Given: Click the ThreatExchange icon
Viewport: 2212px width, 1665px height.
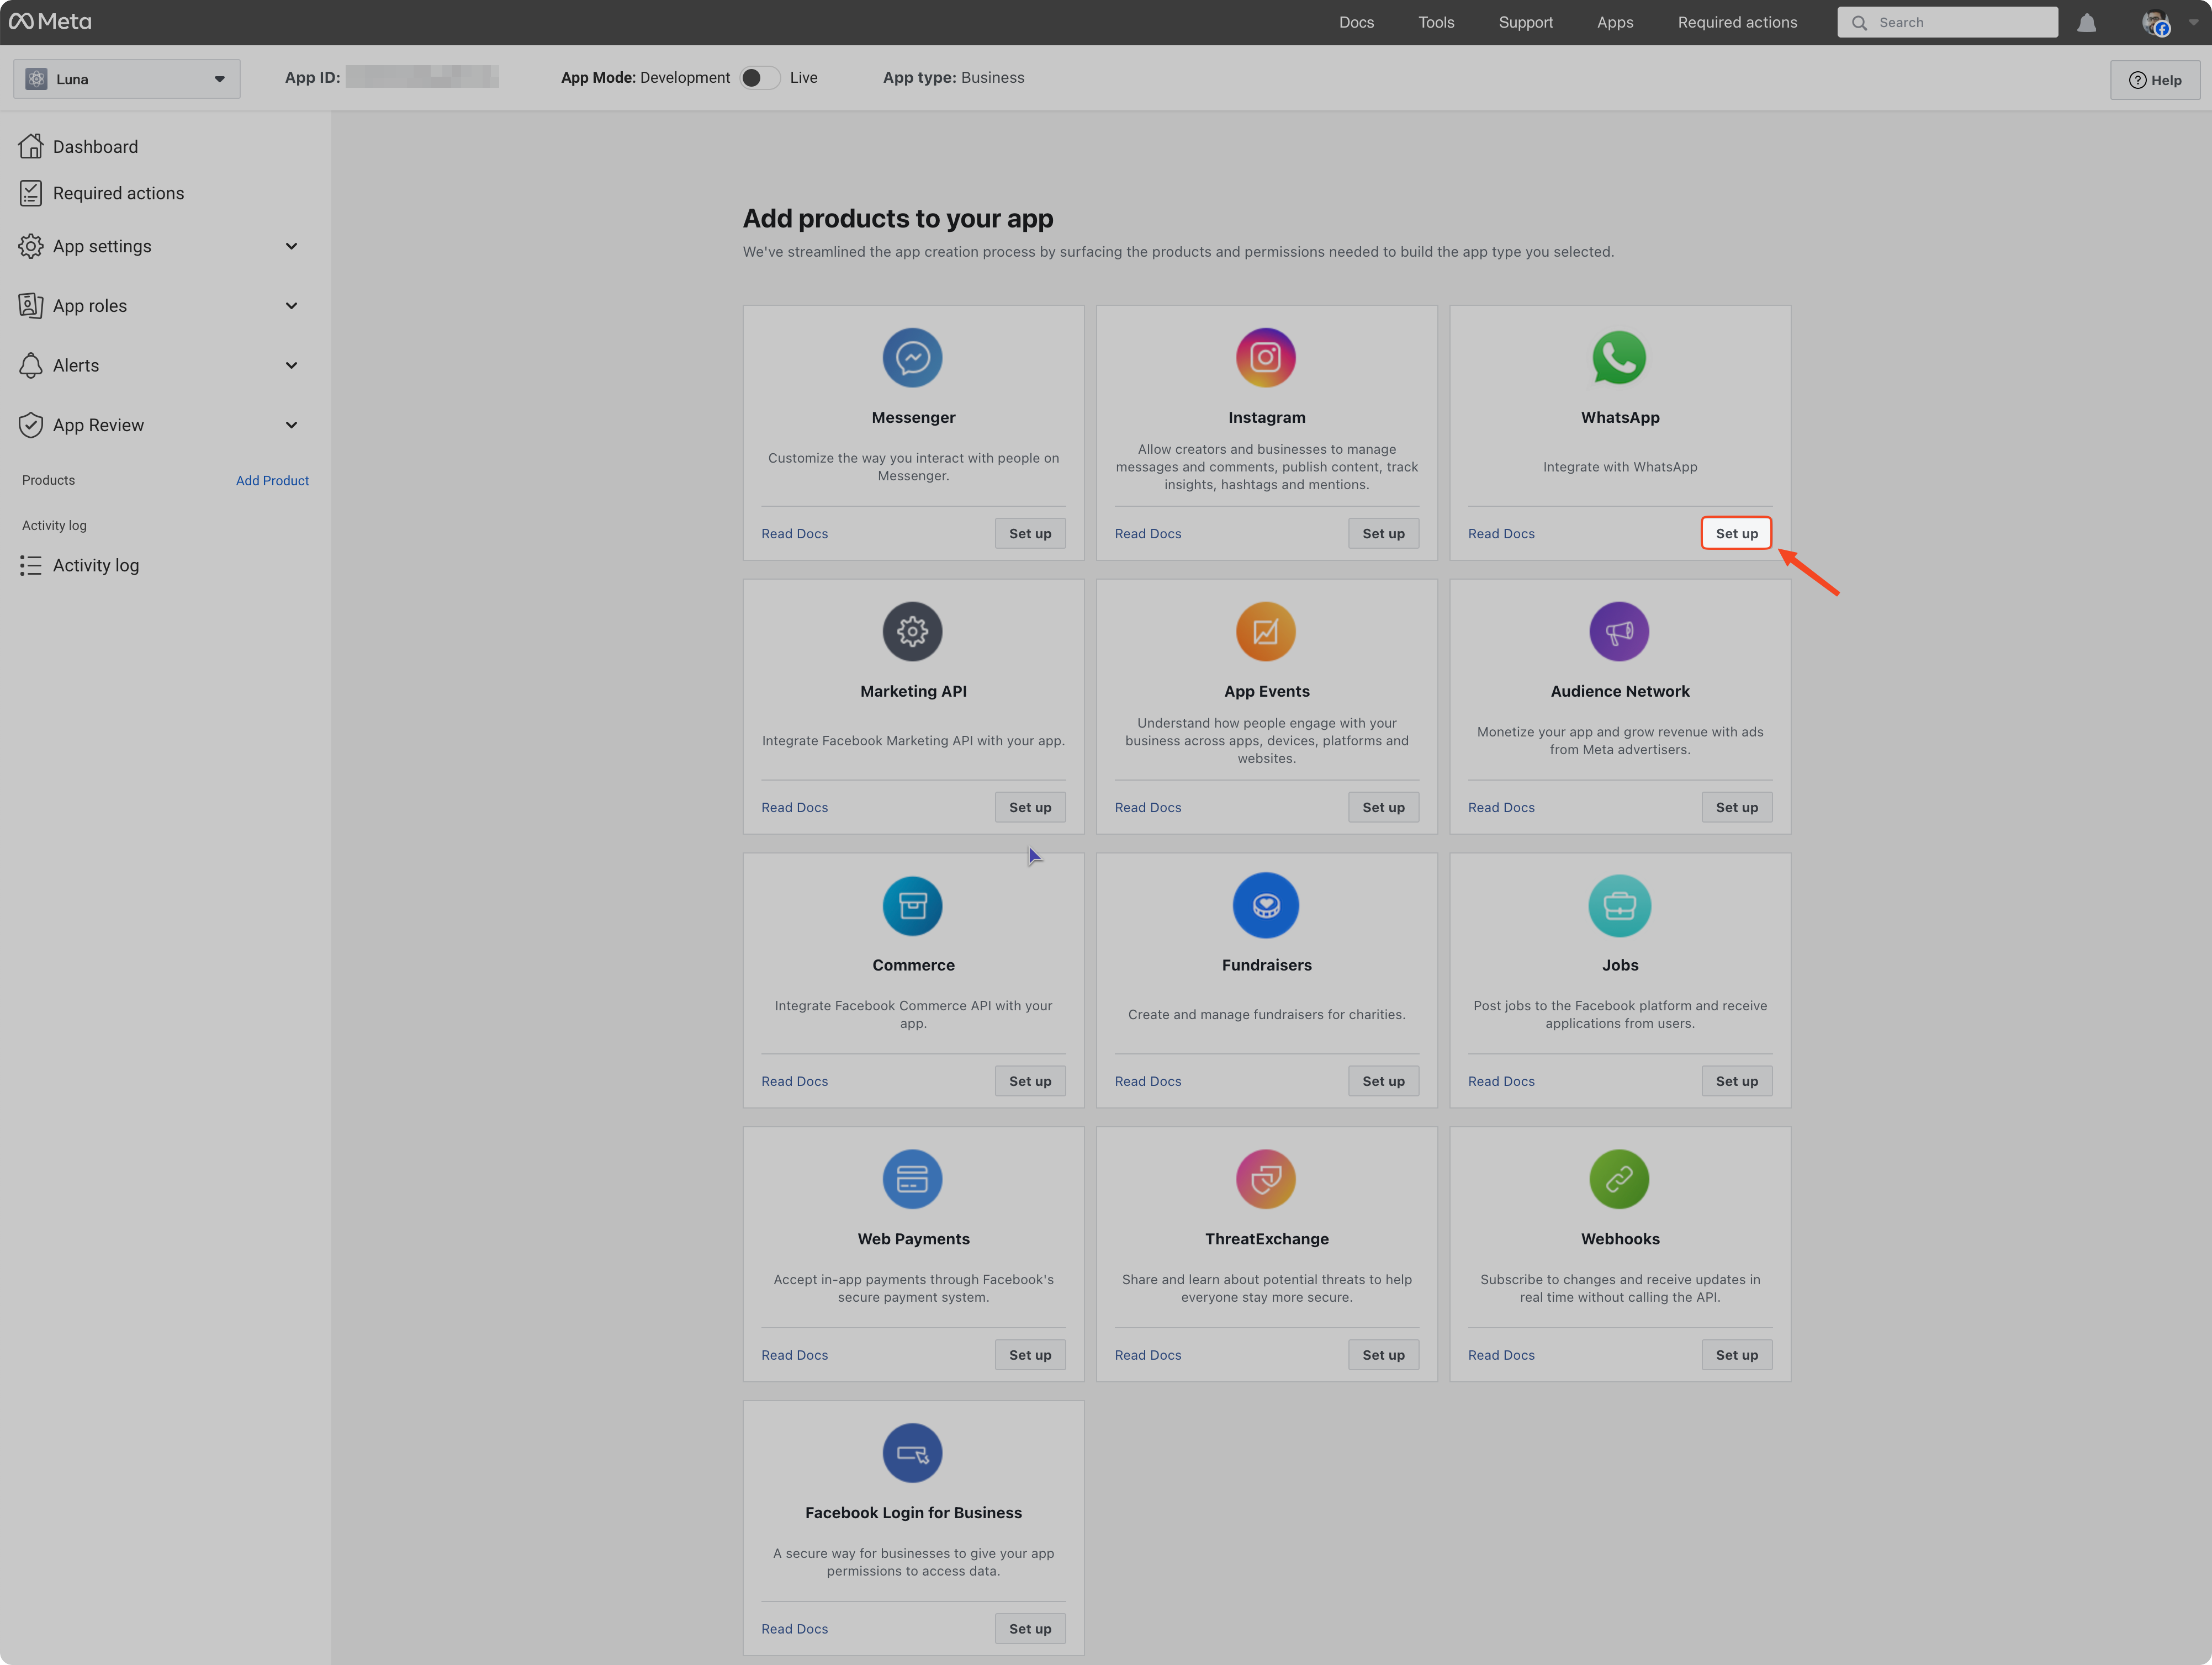Looking at the screenshot, I should pos(1266,1179).
